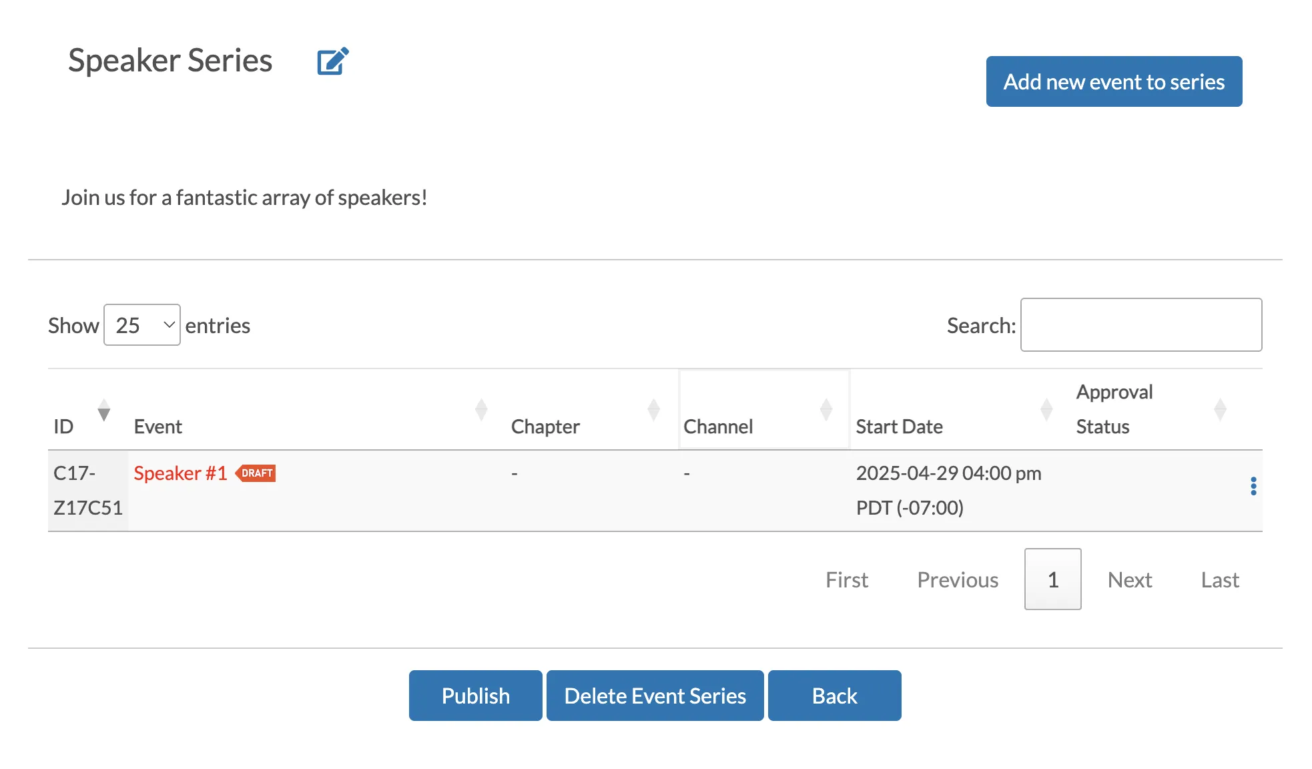Sort by Start Date column arrows
The width and height of the screenshot is (1312, 769).
tap(1046, 410)
